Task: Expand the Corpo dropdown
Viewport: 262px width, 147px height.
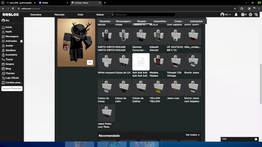Action: click(179, 21)
